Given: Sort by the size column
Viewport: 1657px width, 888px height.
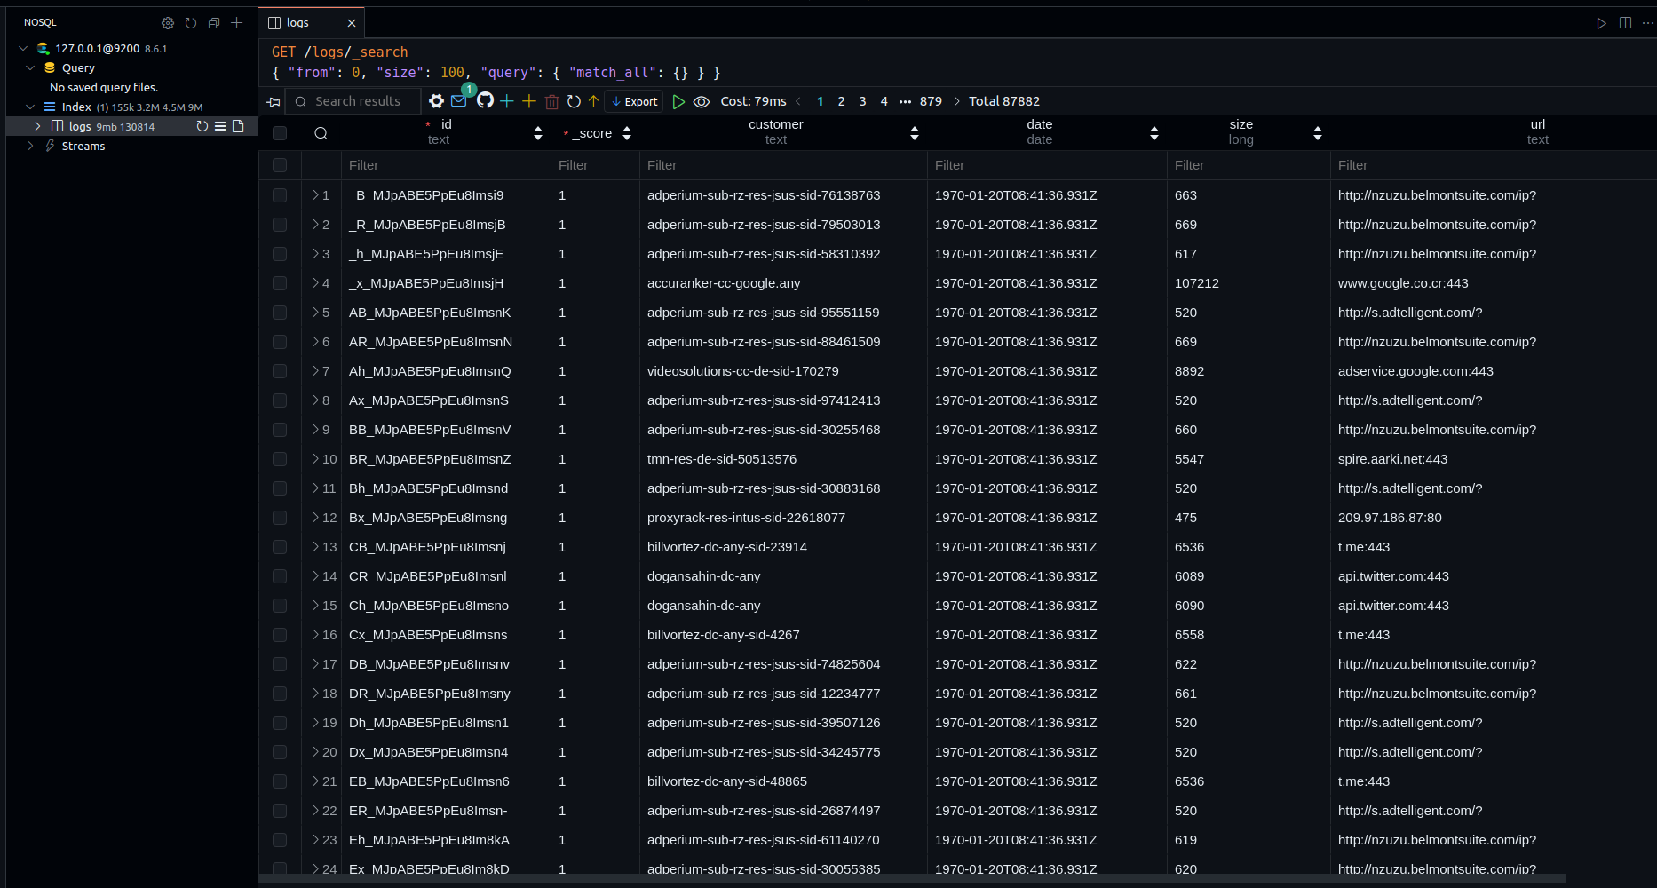Looking at the screenshot, I should [1318, 133].
